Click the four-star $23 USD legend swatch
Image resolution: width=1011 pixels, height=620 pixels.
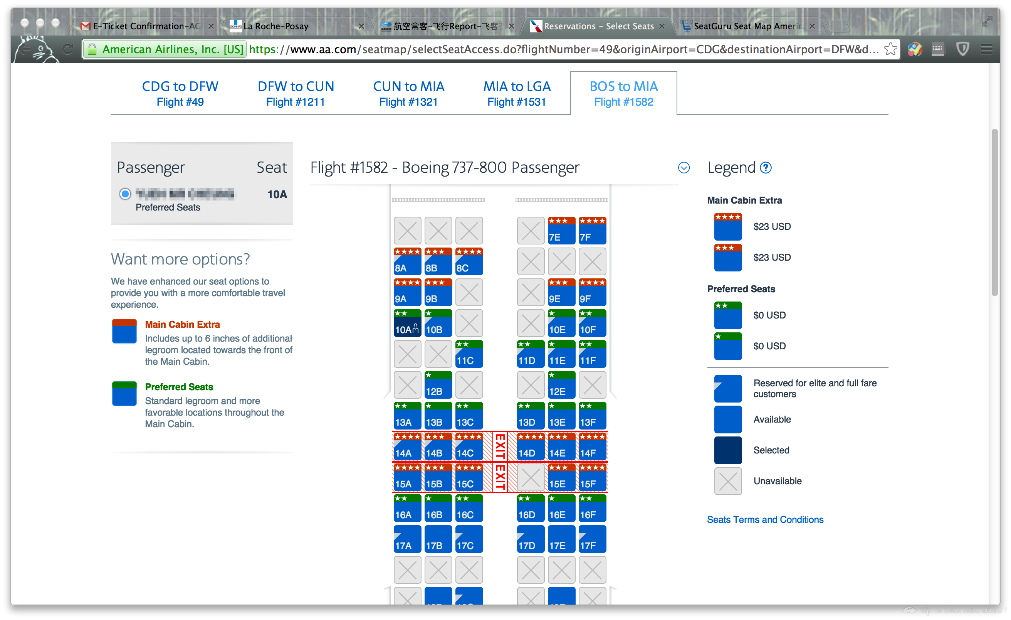point(727,227)
